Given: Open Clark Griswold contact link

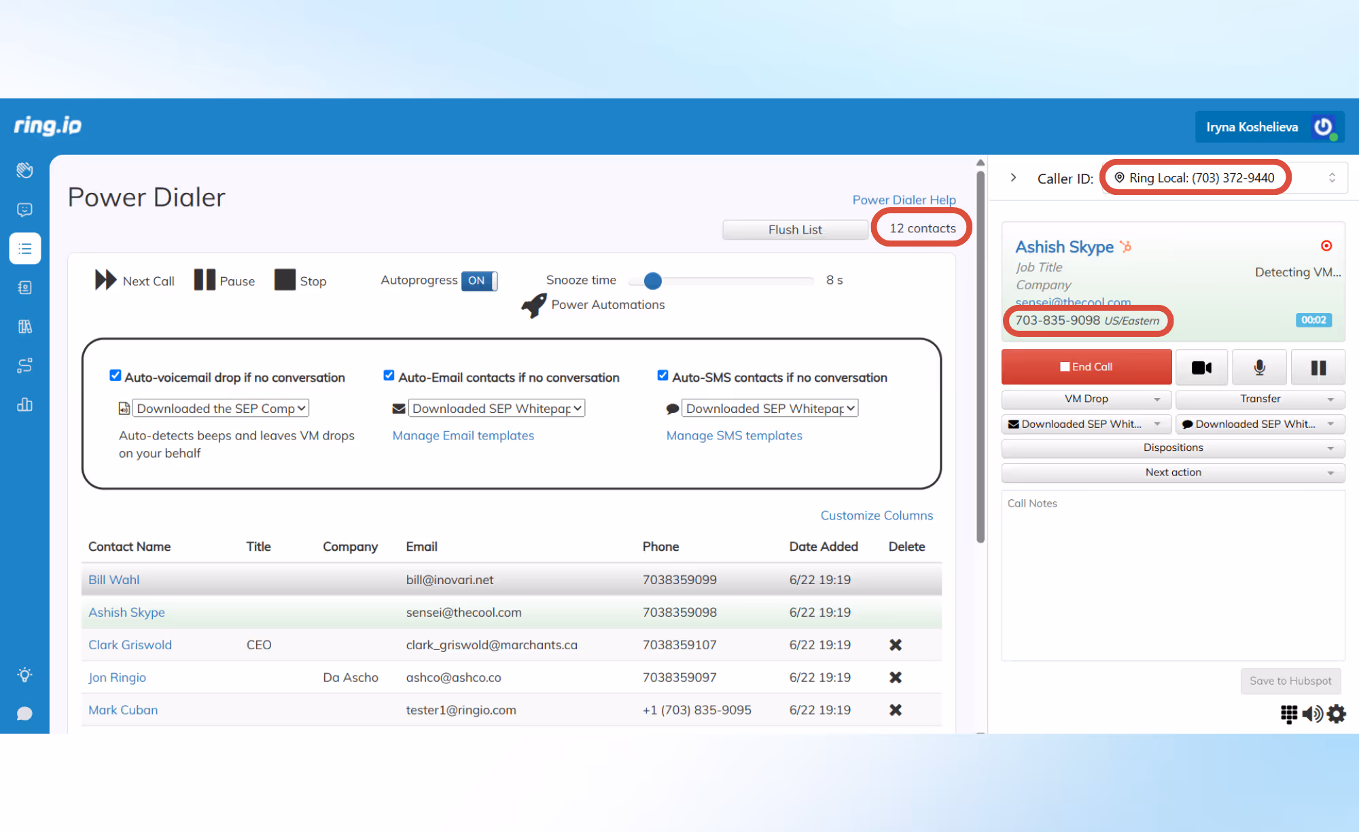Looking at the screenshot, I should click(130, 645).
